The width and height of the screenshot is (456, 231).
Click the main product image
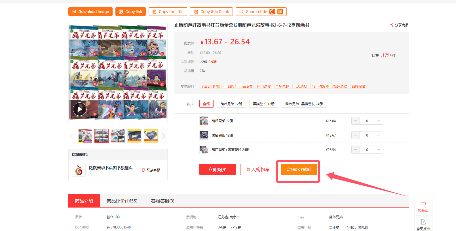pyautogui.click(x=118, y=72)
